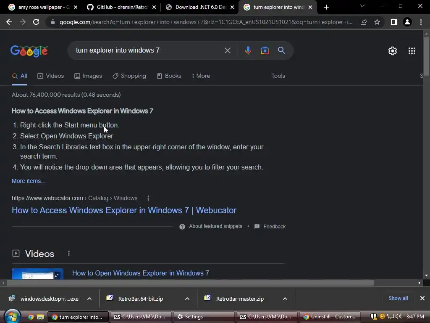The image size is (430, 323).
Task: Click the Google holiday logo
Action: click(29, 51)
